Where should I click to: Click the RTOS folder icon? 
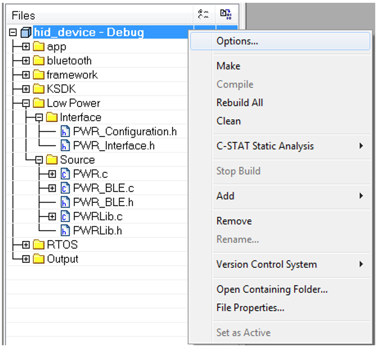point(39,245)
